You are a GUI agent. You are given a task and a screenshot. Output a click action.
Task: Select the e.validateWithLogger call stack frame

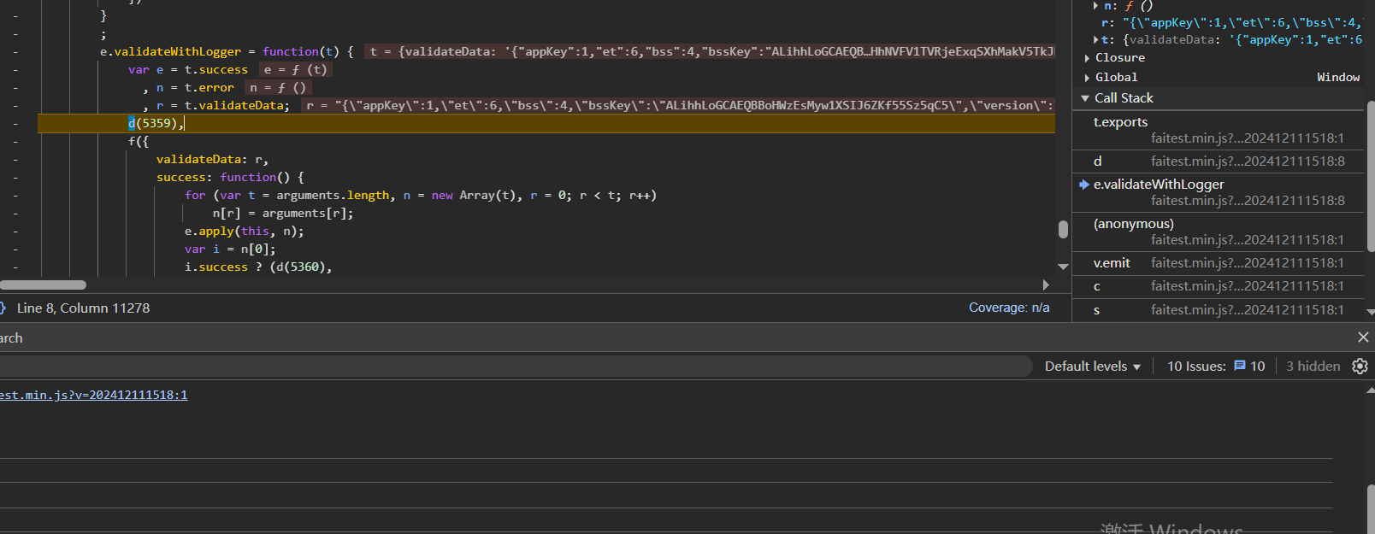pyautogui.click(x=1218, y=192)
